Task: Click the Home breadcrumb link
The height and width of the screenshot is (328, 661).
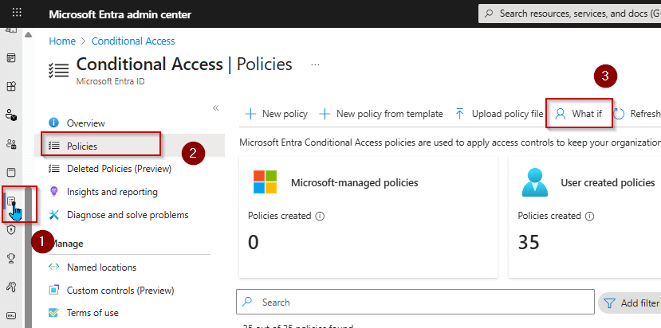Action: point(62,41)
